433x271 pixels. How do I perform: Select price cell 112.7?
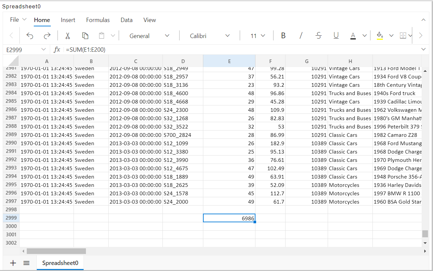pos(270,193)
